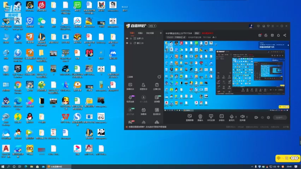The image size is (301, 169).
Task: Click the 多人连麦 download tool icon
Action: click(x=143, y=99)
